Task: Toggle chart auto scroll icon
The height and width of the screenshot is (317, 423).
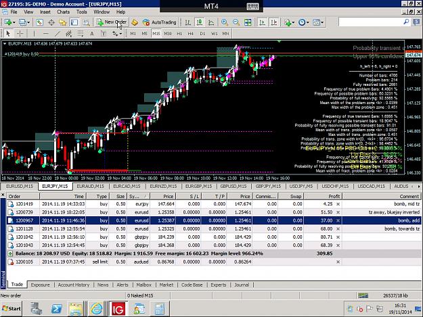Action: [x=262, y=22]
